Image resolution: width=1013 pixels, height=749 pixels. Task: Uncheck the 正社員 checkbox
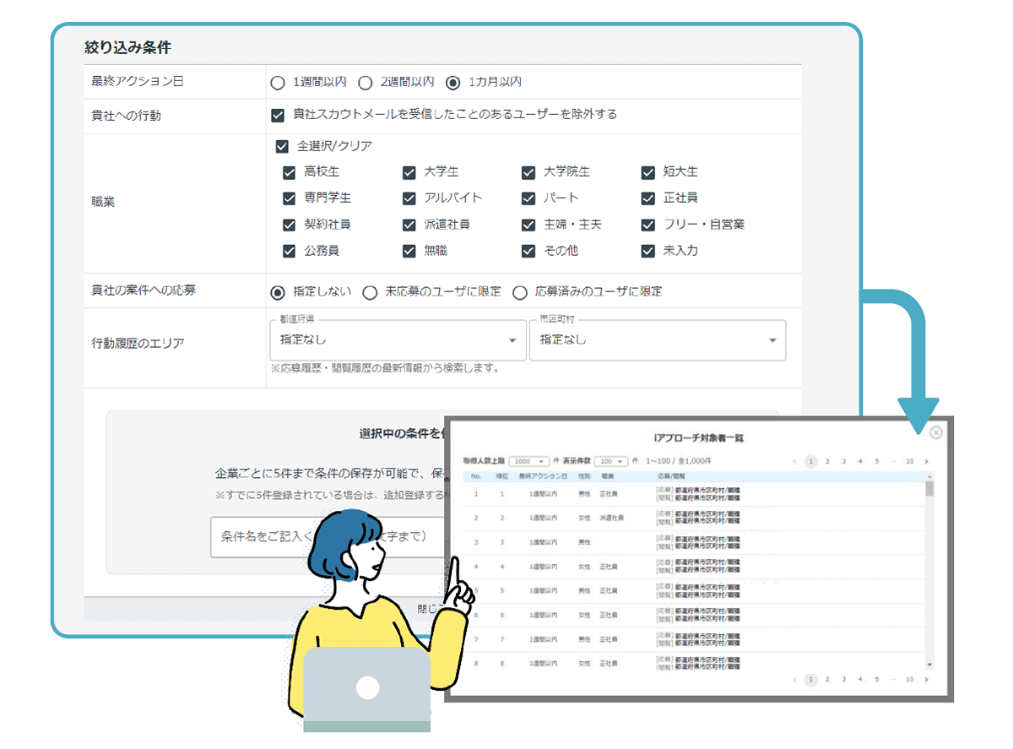647,198
